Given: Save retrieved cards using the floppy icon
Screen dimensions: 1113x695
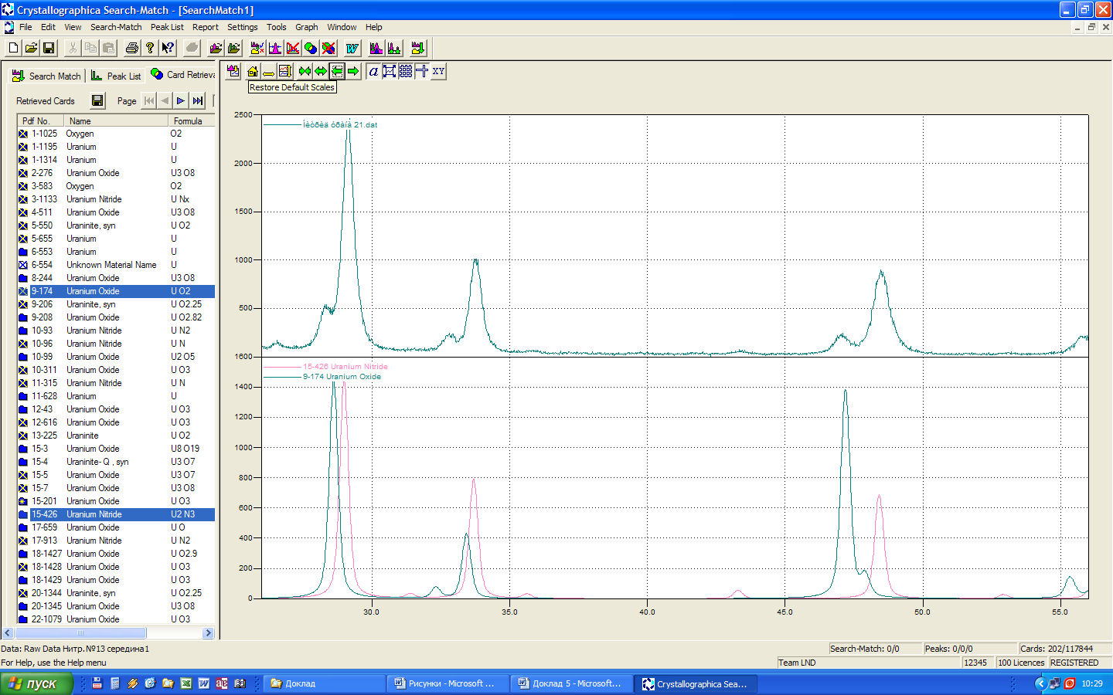Looking at the screenshot, I should coord(97,100).
